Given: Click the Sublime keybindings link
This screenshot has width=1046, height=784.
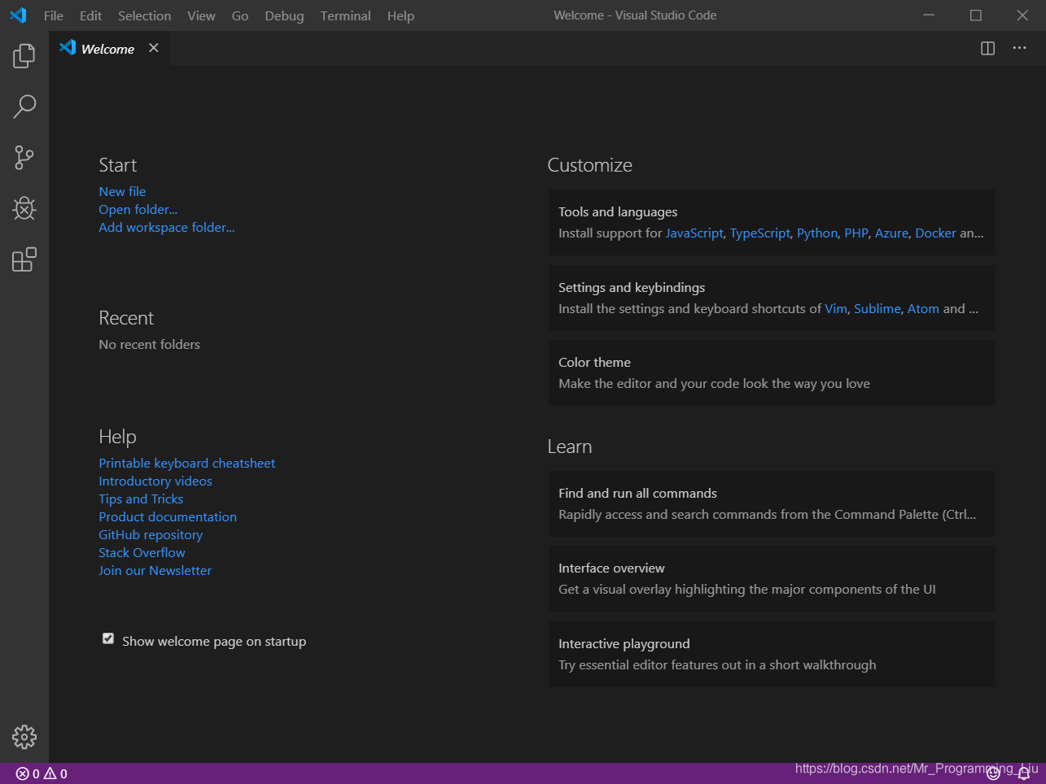Looking at the screenshot, I should pyautogui.click(x=878, y=309).
